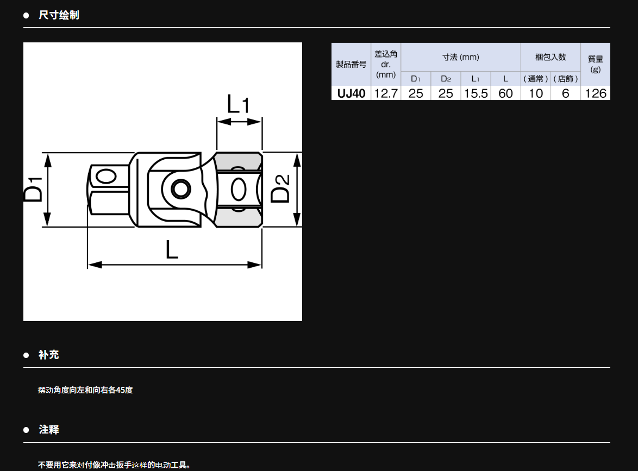Viewport: 638px width, 471px height.
Task: Click the 製品番号 column header
Action: (351, 64)
